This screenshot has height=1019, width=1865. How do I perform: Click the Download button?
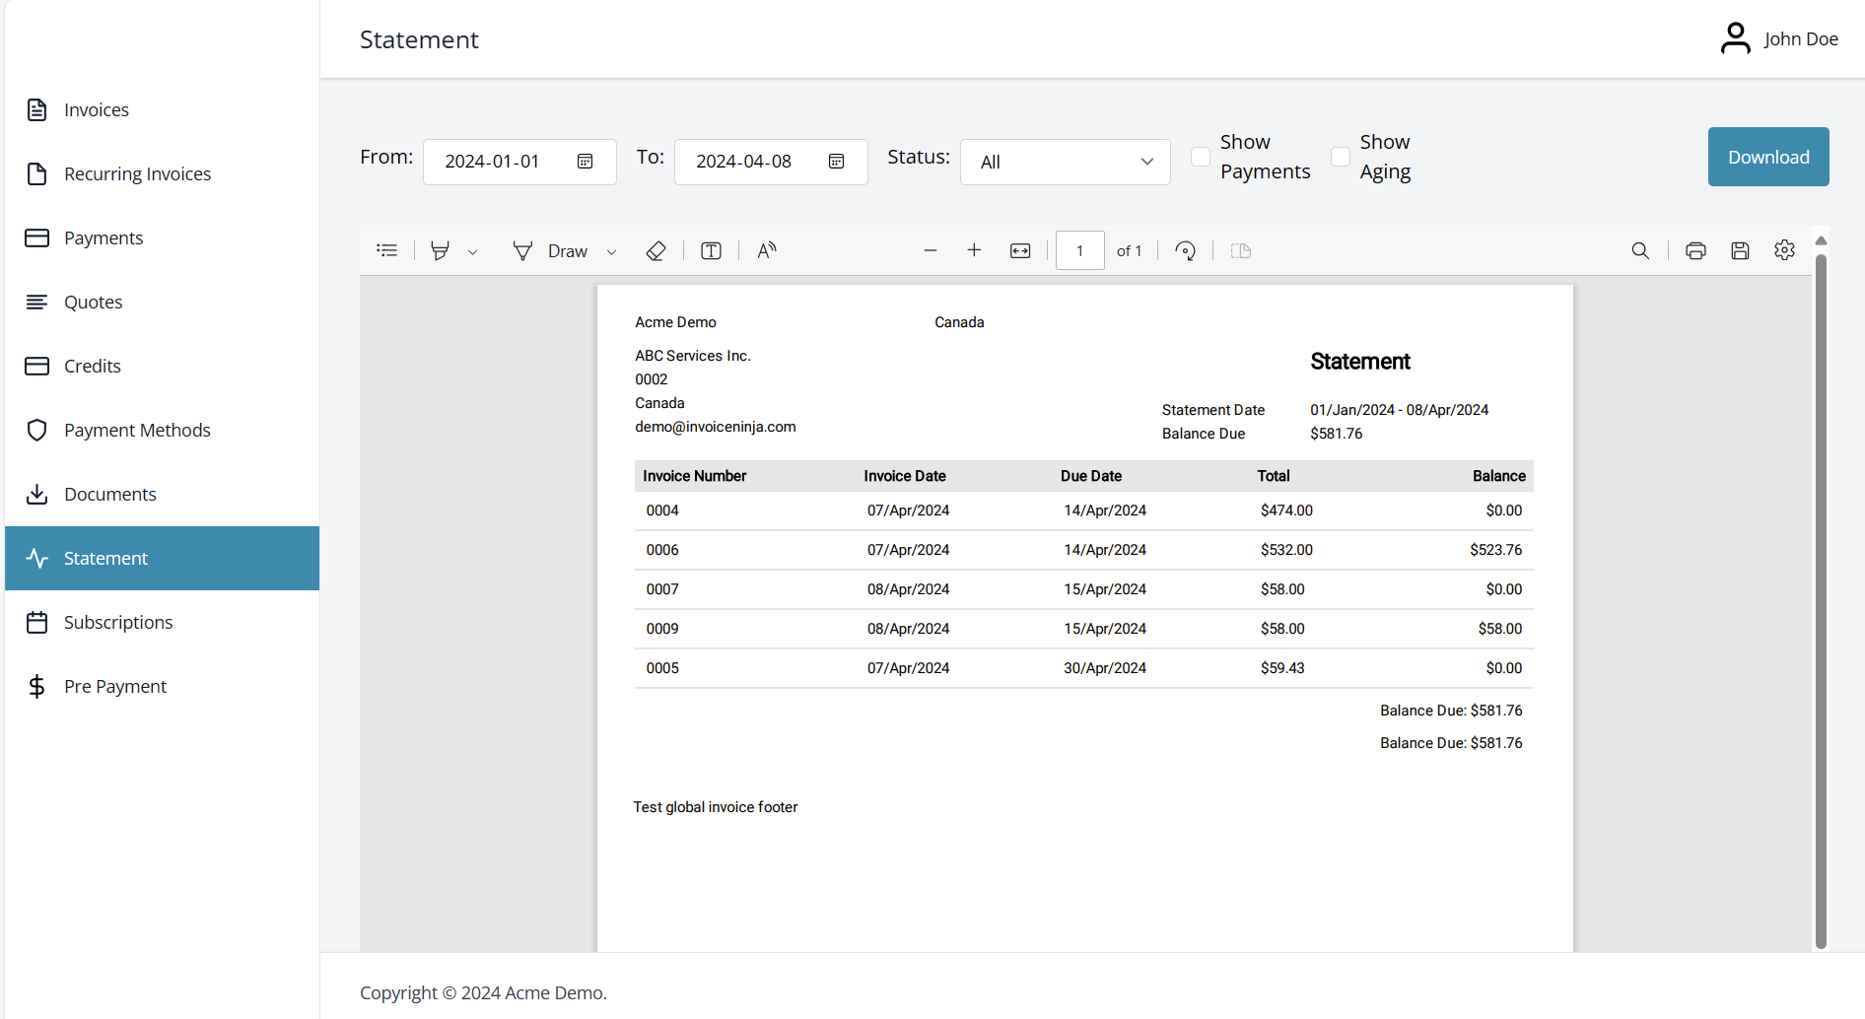pyautogui.click(x=1767, y=157)
